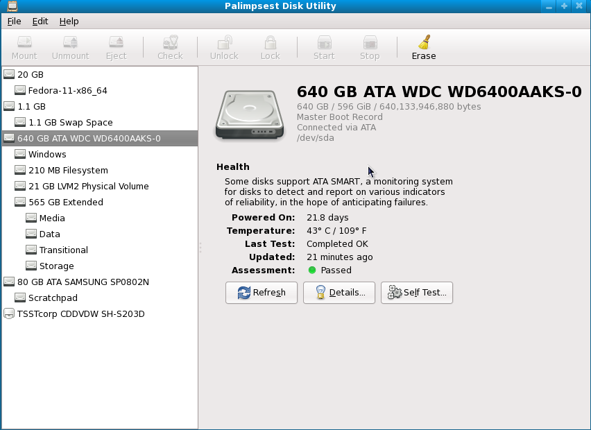This screenshot has height=430, width=591.
Task: Click the volume icon beside Fedora-11-x86_64
Action: point(20,90)
